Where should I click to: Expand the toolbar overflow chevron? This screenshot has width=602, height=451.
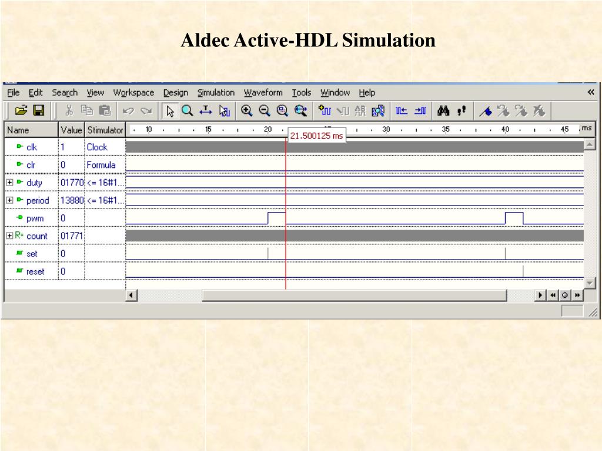(591, 92)
